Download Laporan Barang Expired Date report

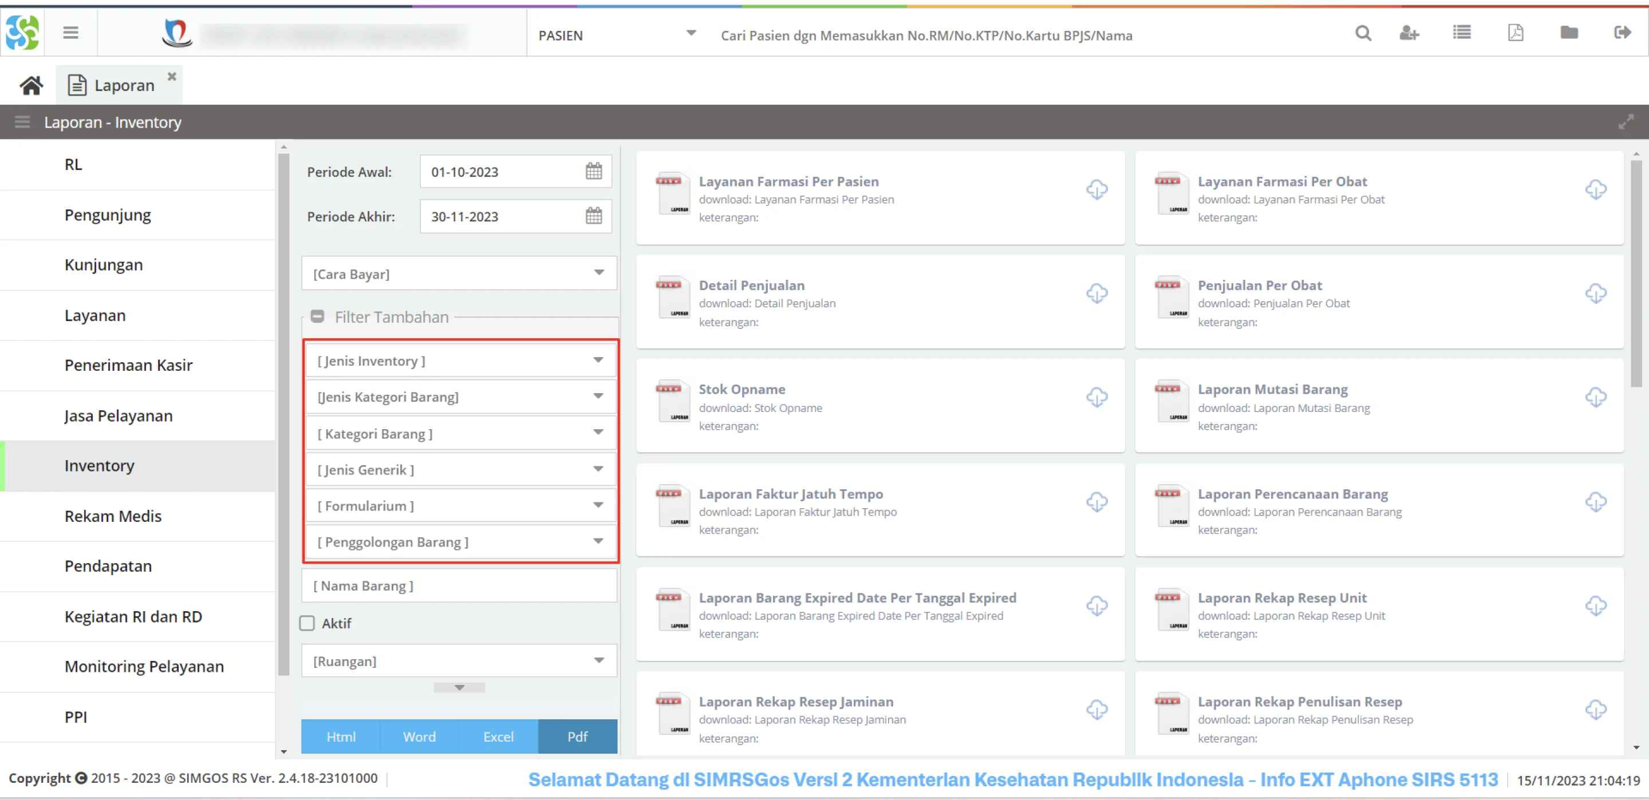1096,605
